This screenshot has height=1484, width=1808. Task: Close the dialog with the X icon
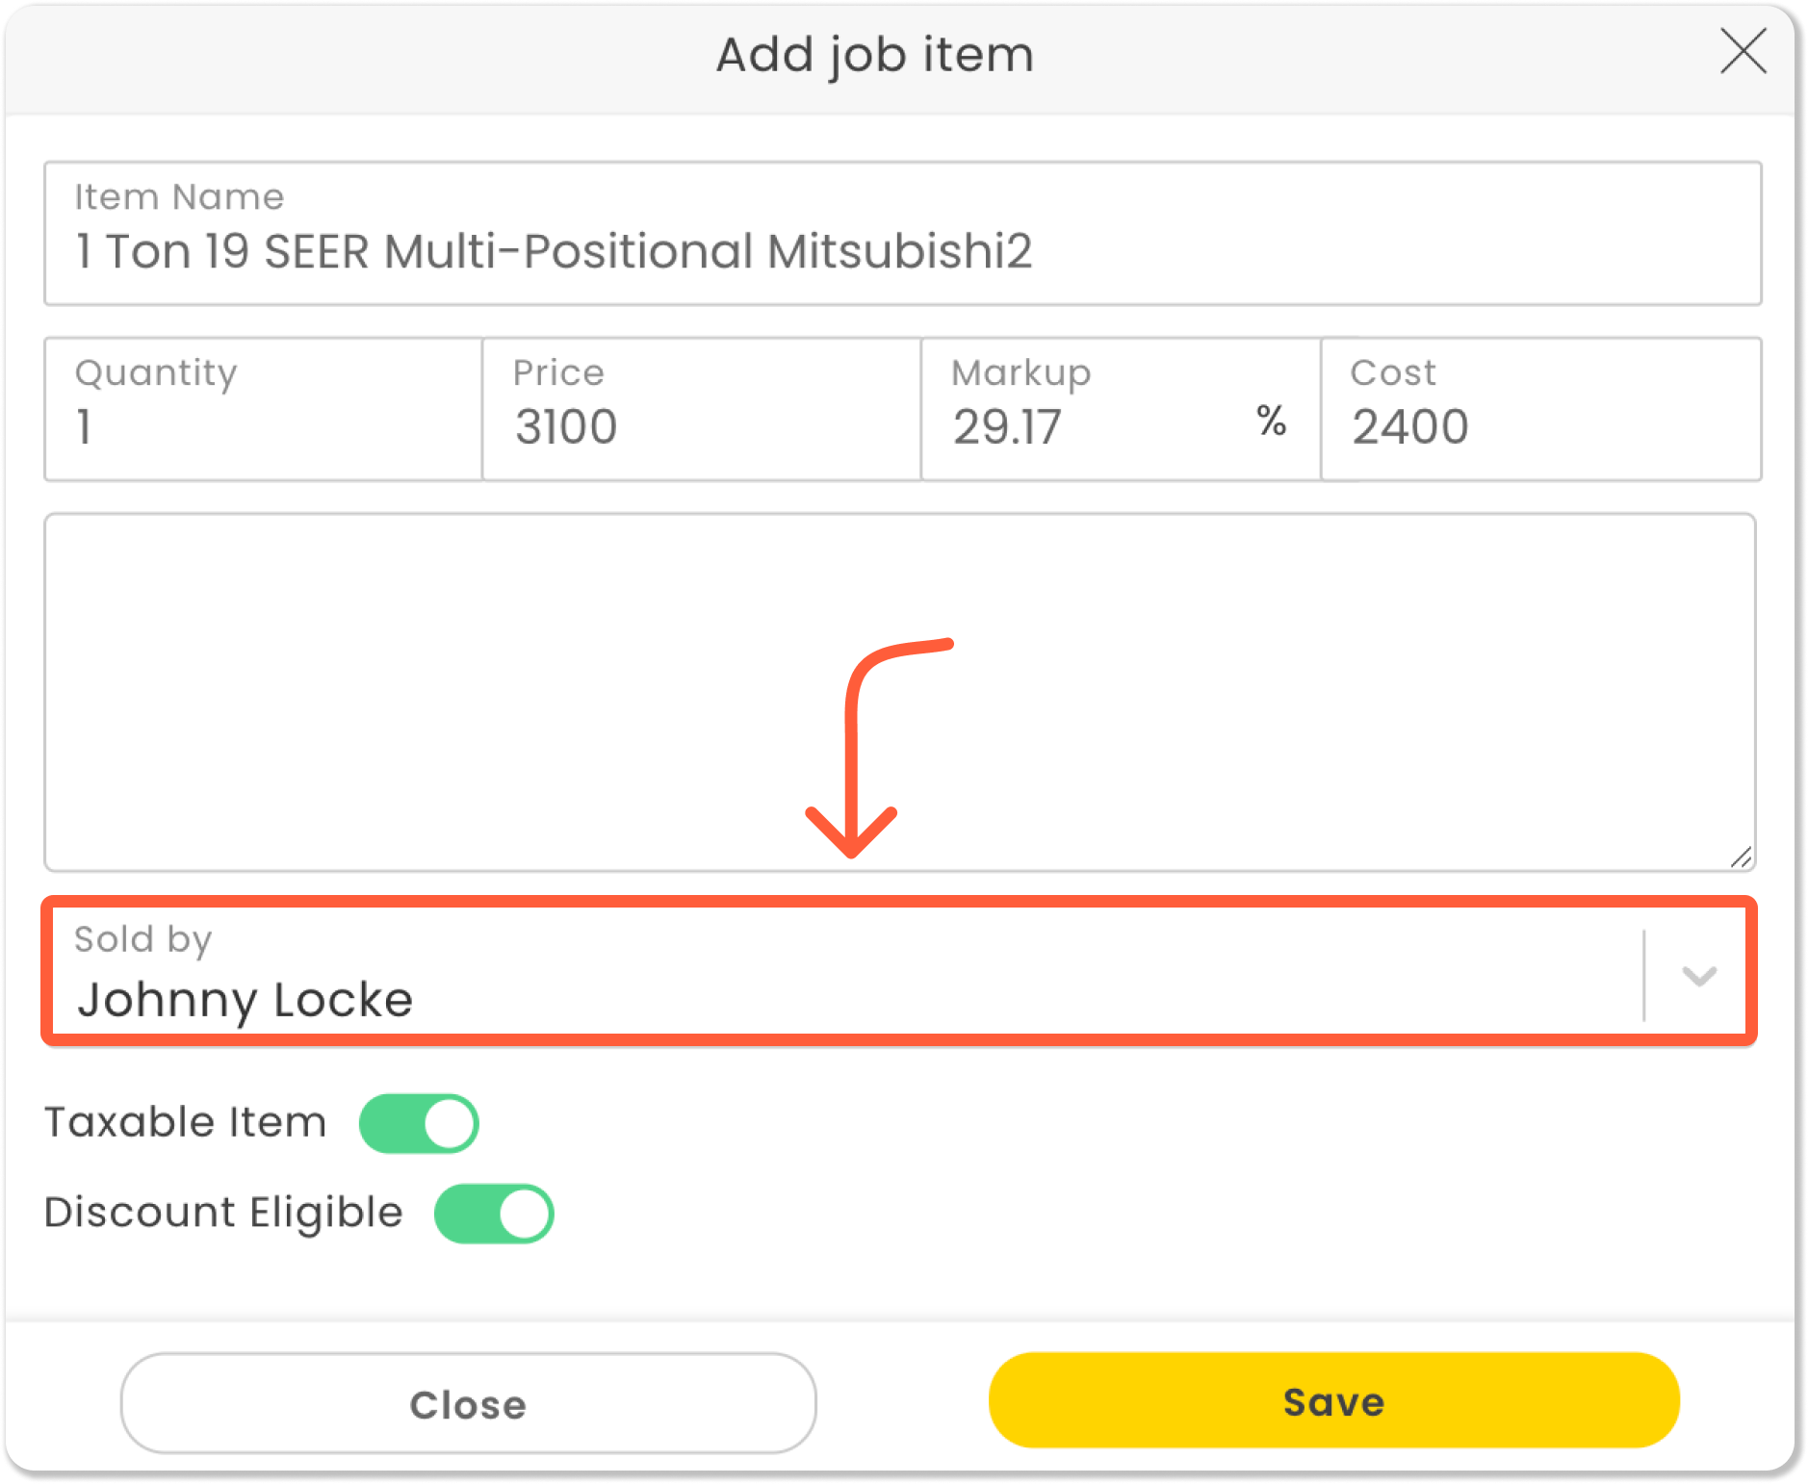[x=1743, y=52]
